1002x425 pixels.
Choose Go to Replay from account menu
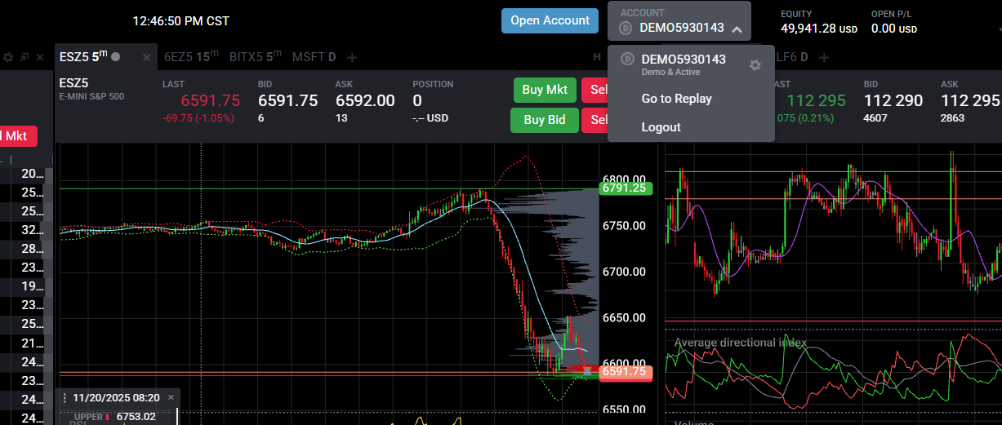676,99
